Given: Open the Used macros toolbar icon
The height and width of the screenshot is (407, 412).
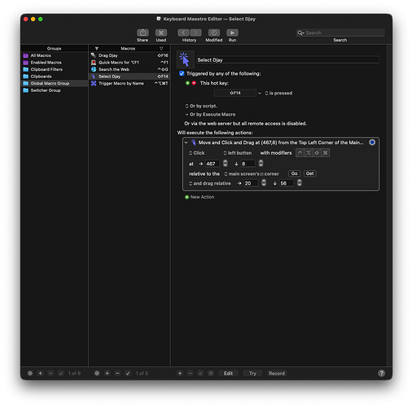Looking at the screenshot, I should pos(161,33).
